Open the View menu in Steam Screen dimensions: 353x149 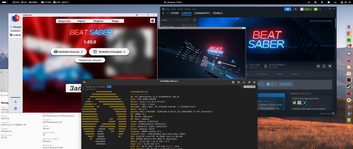click(x=174, y=9)
